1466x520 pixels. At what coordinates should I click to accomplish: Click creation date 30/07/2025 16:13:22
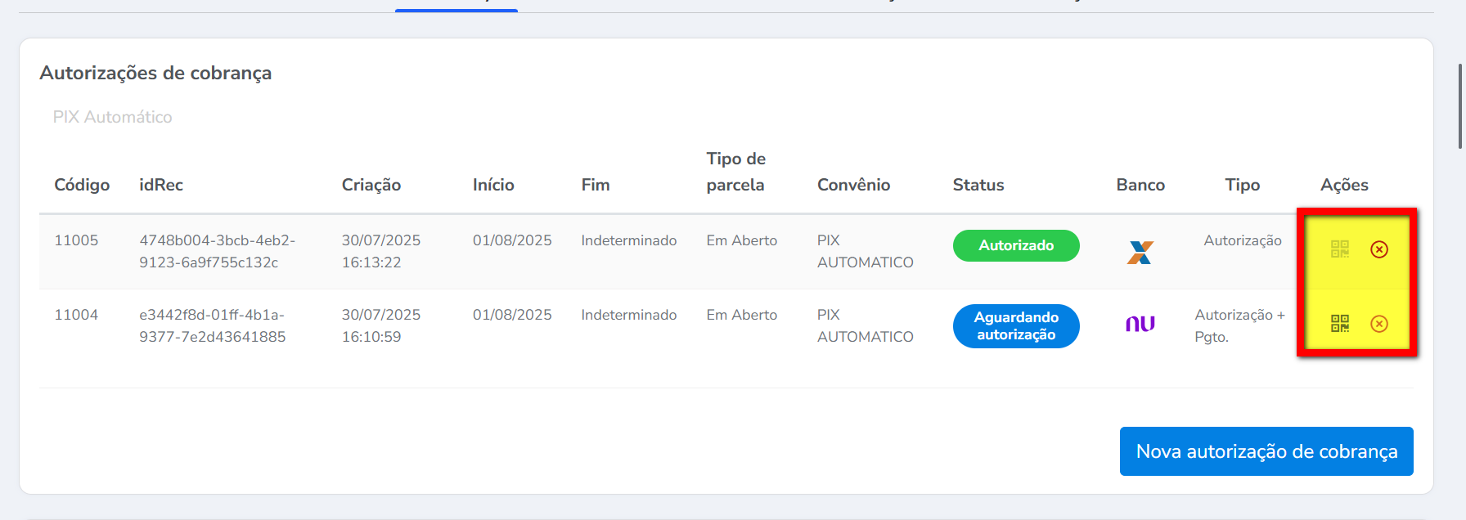(381, 251)
